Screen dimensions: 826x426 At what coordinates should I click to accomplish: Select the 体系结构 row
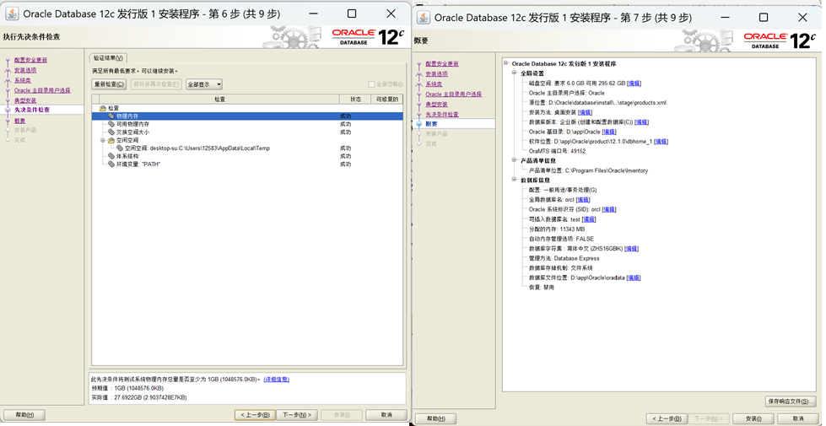coord(247,156)
